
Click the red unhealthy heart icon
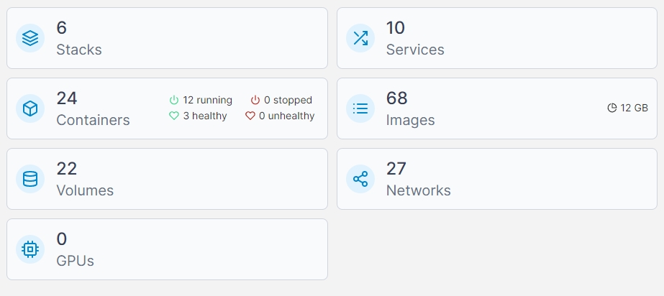(x=250, y=116)
